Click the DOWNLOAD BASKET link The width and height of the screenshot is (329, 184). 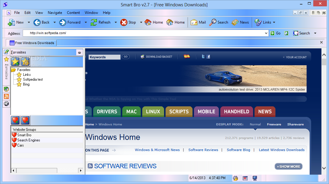pos(156,56)
